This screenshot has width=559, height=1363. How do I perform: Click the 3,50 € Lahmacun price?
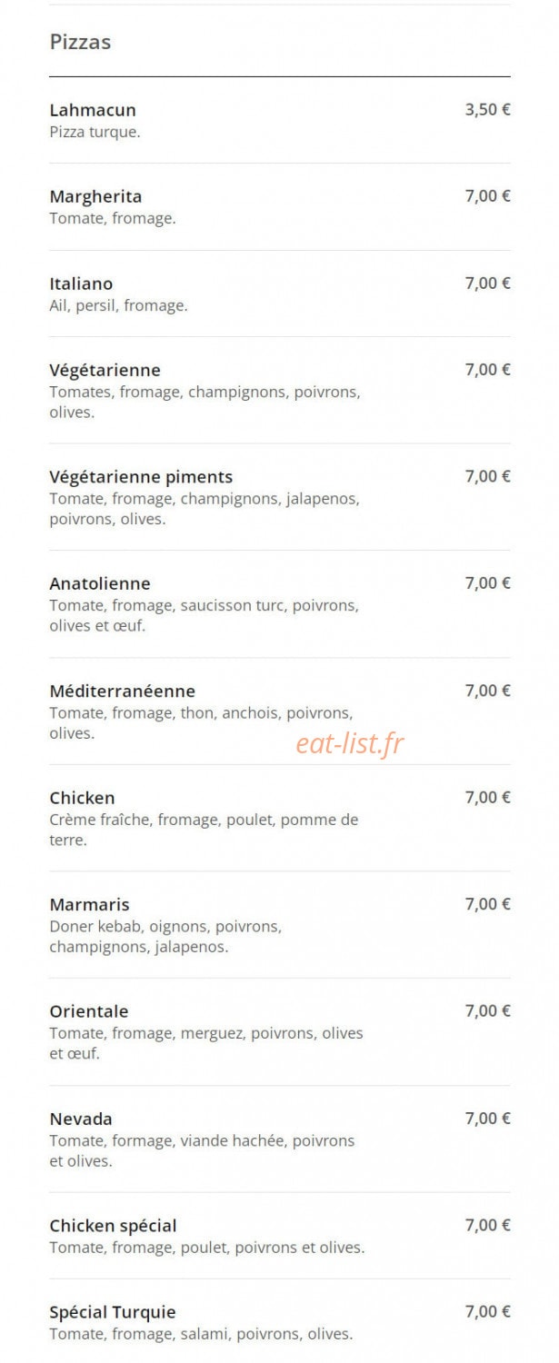(488, 110)
